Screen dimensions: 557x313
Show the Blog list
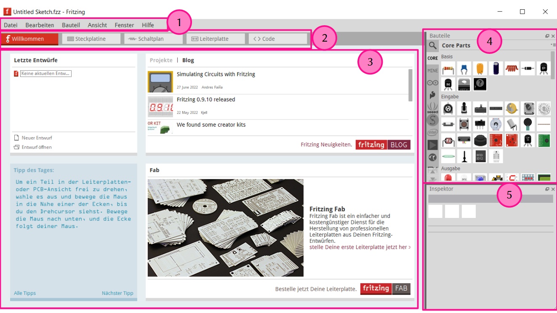(x=188, y=60)
